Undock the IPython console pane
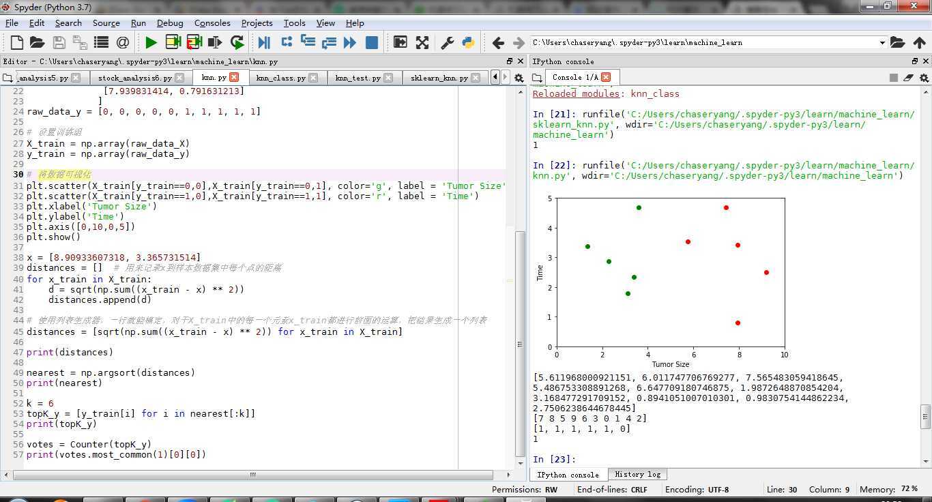Image resolution: width=932 pixels, height=502 pixels. point(915,61)
